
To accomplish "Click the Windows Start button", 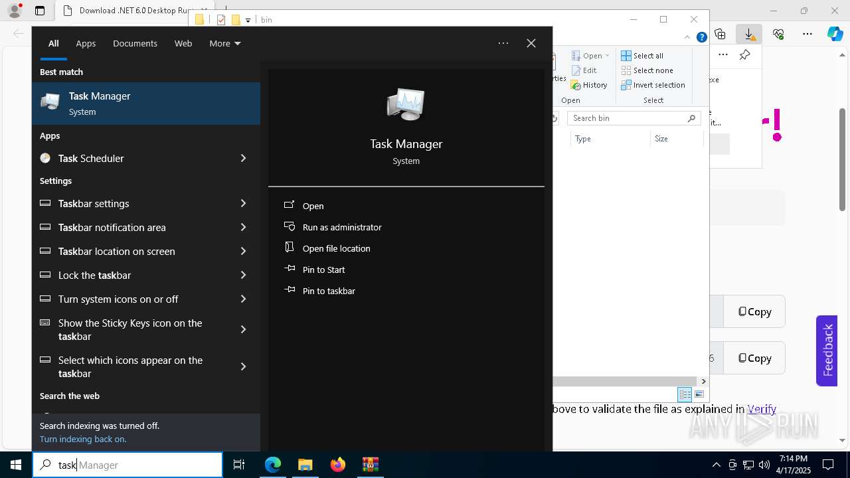I will click(x=16, y=465).
